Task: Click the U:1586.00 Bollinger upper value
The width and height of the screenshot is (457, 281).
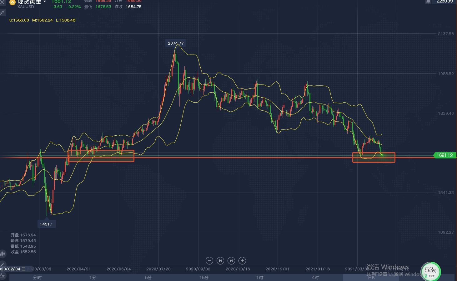Action: pyautogui.click(x=19, y=20)
